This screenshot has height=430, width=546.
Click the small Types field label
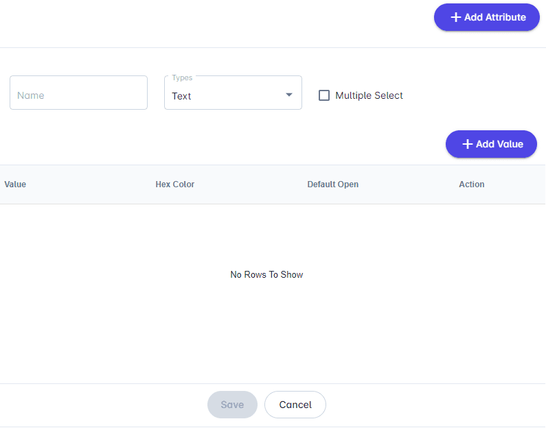[x=182, y=77]
